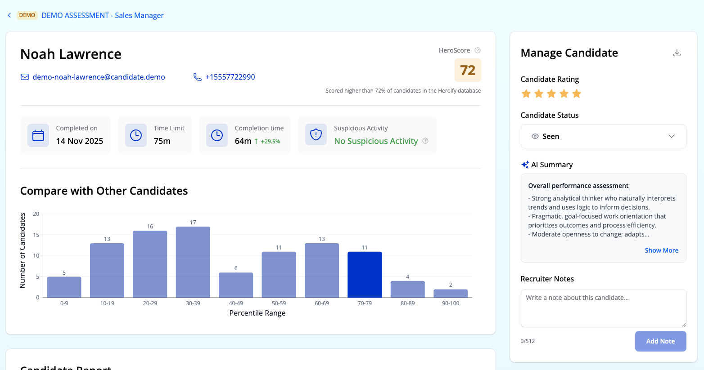Click the highlighted 70-79 percentile bar

[365, 274]
